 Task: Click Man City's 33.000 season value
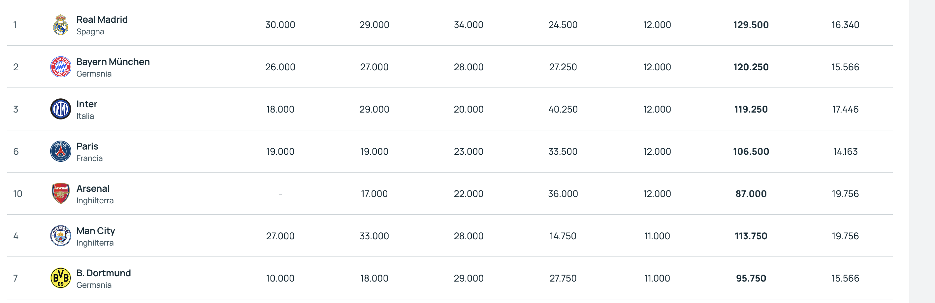[x=374, y=236]
